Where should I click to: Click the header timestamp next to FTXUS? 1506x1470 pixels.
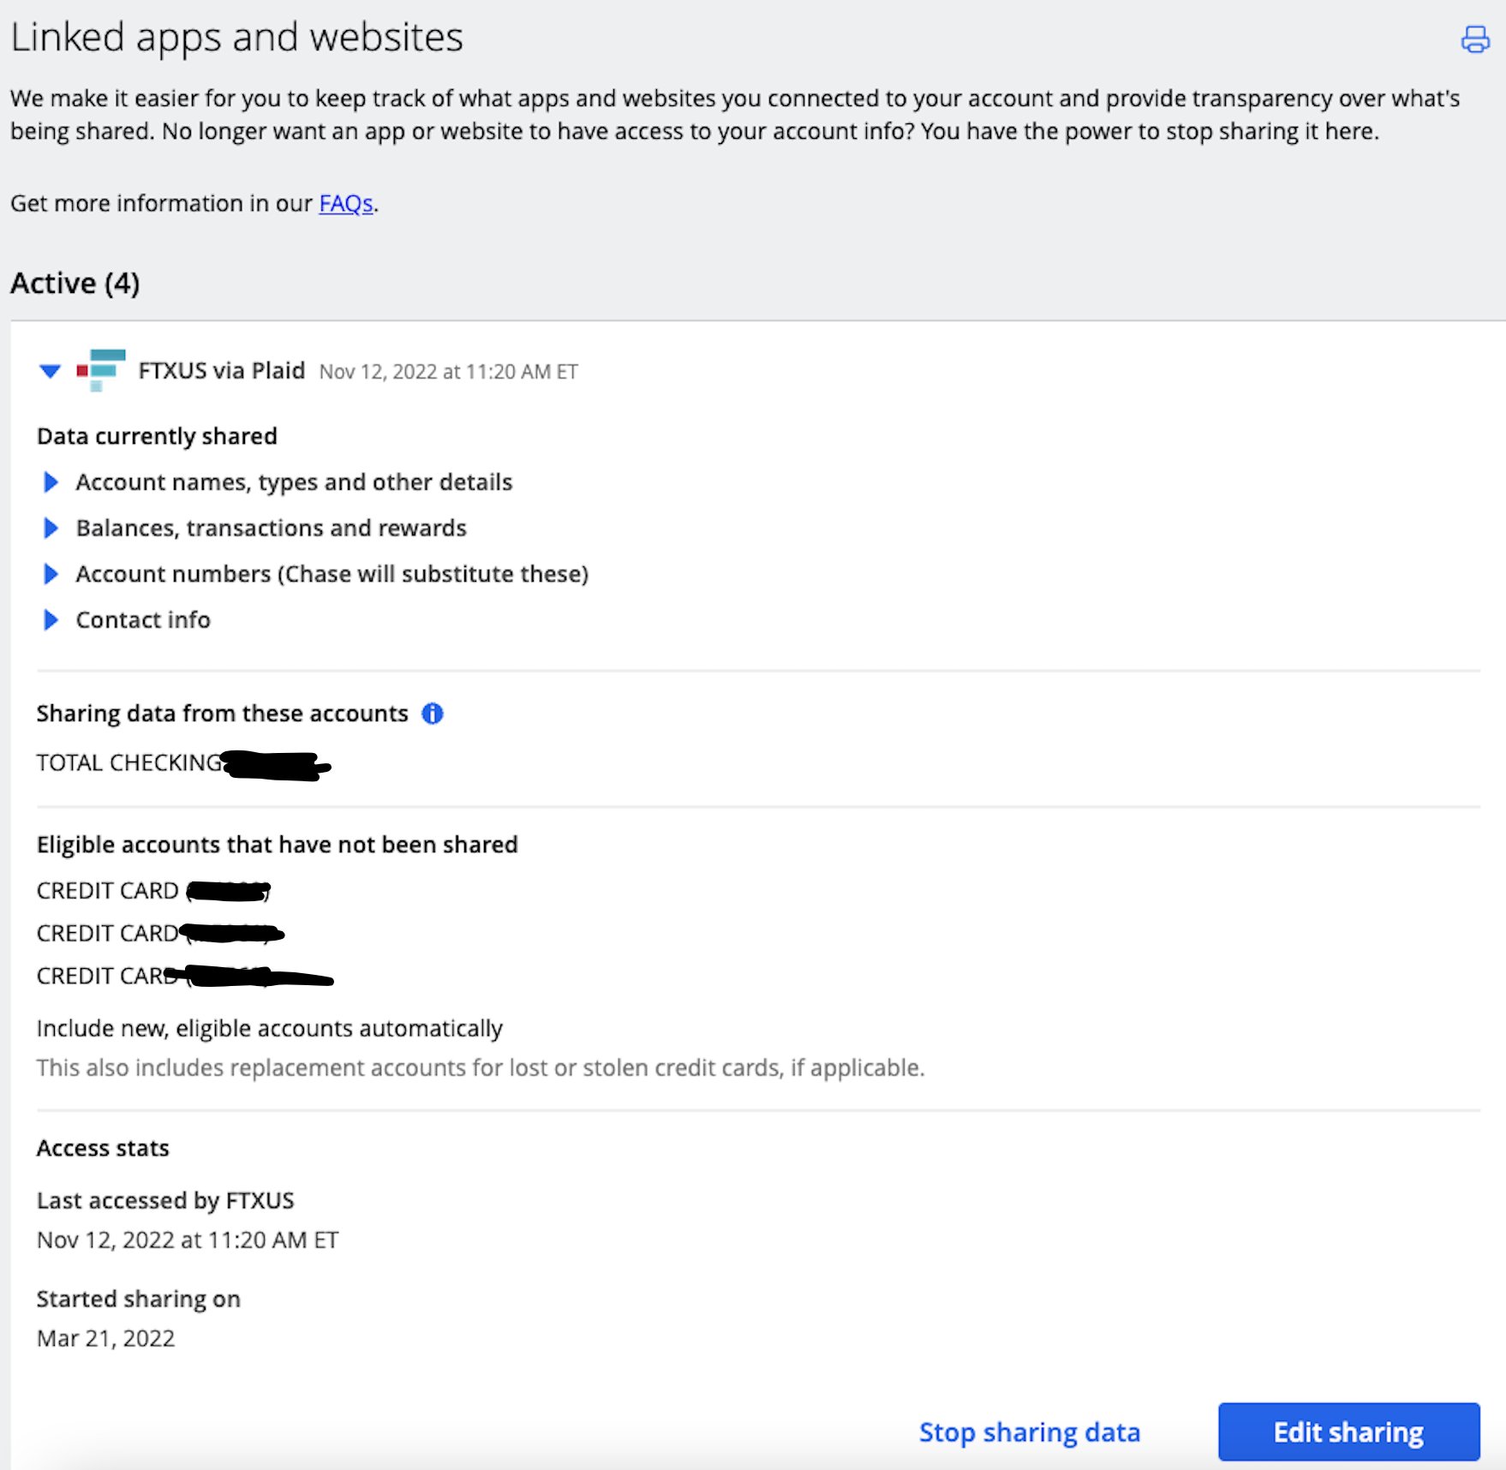pos(448,372)
